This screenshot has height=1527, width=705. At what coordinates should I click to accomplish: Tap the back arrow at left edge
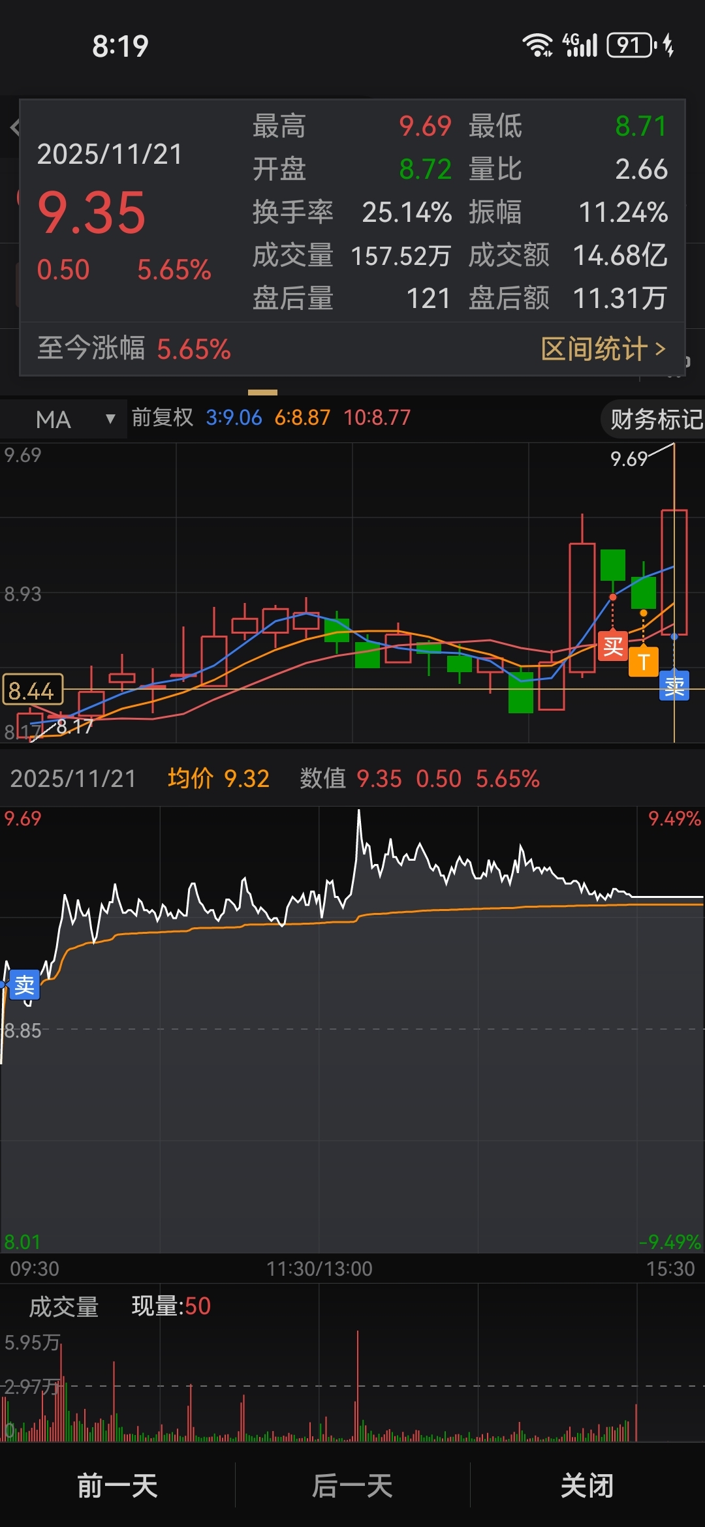point(14,127)
